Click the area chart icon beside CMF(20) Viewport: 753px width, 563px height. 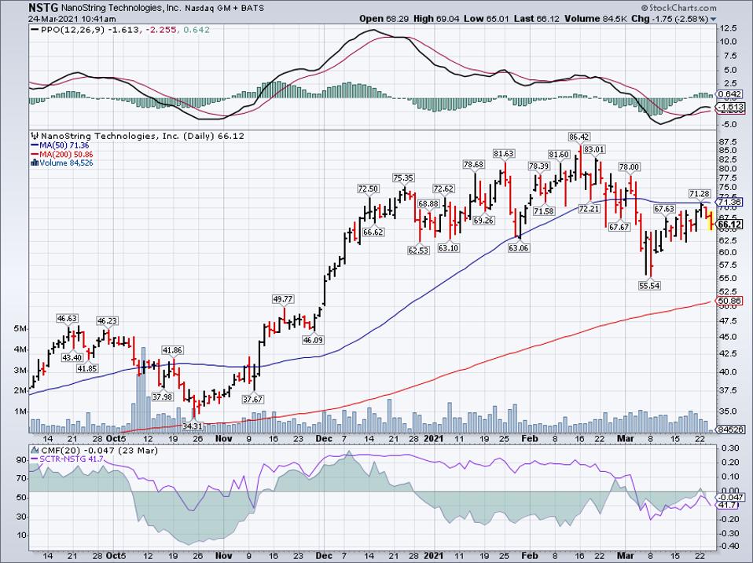click(x=35, y=450)
